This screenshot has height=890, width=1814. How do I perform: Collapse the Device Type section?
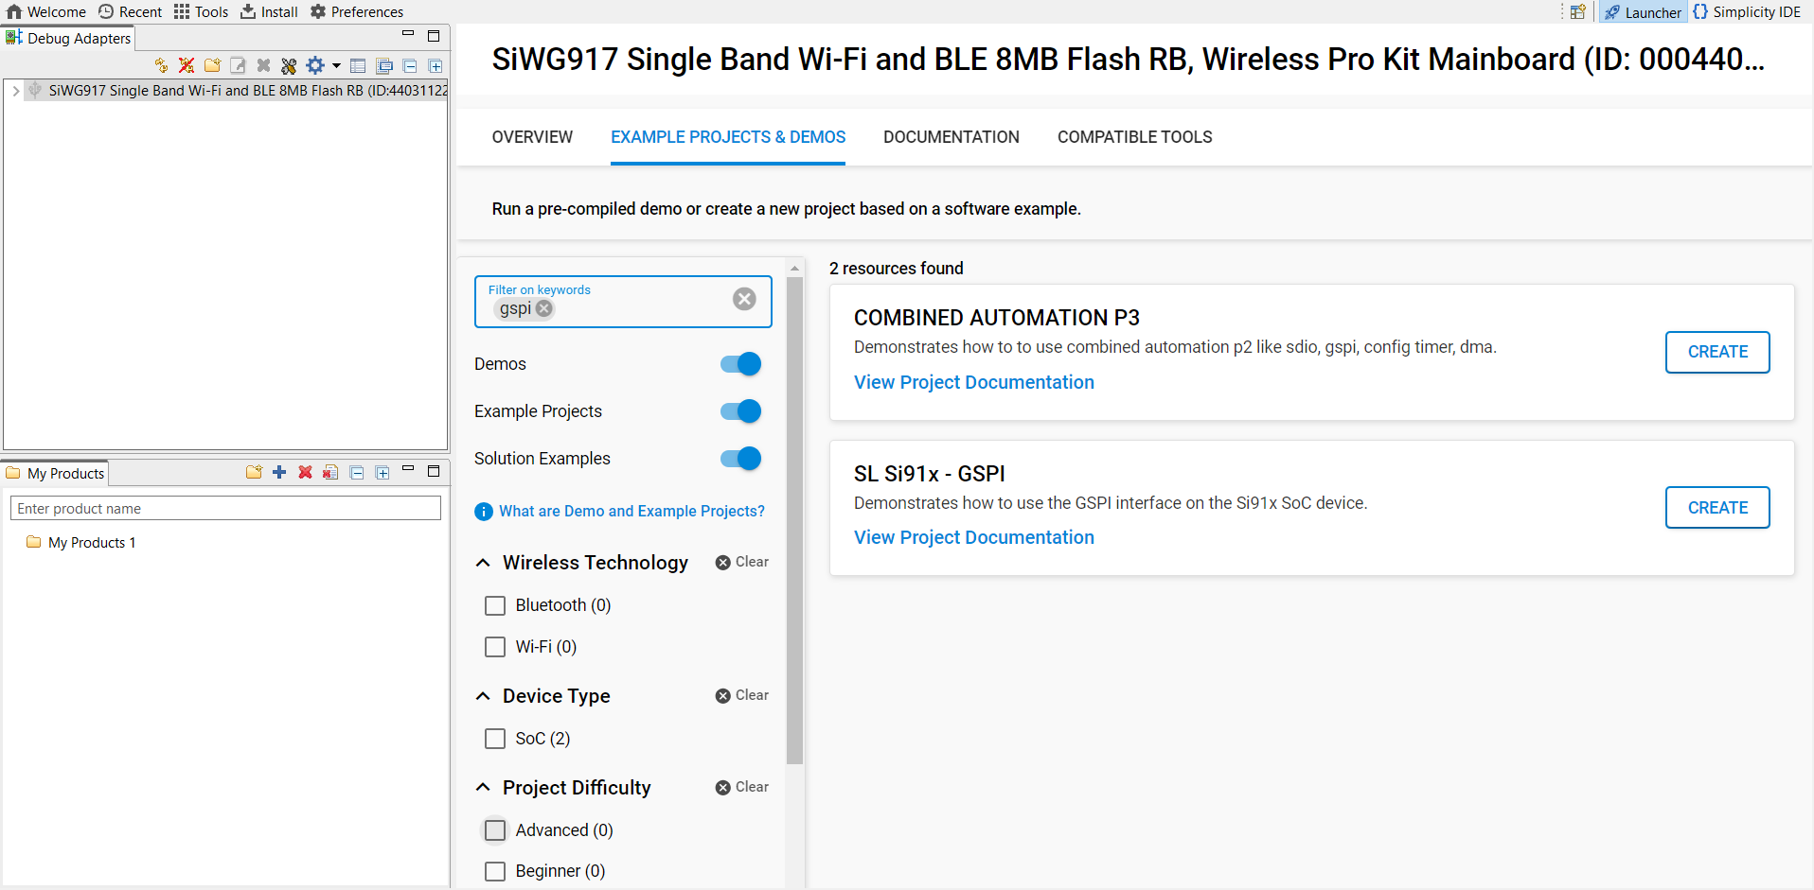483,695
